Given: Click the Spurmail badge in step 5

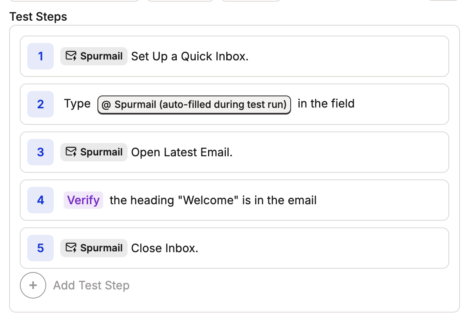Looking at the screenshot, I should click(93, 248).
